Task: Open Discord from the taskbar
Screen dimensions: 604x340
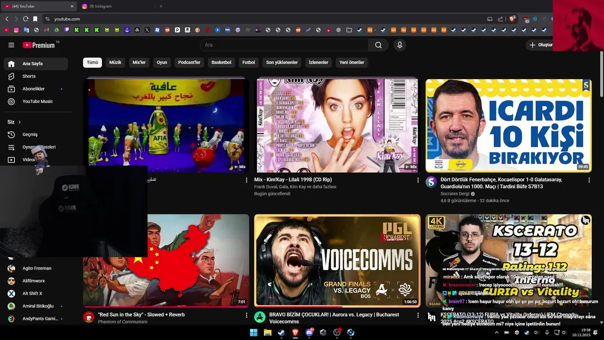Action: [309, 332]
